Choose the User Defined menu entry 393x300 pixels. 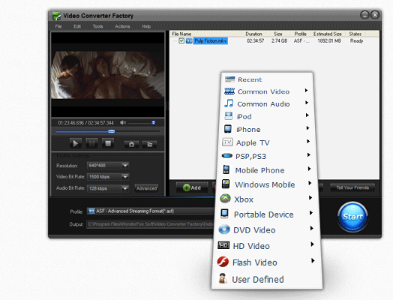(x=266, y=279)
